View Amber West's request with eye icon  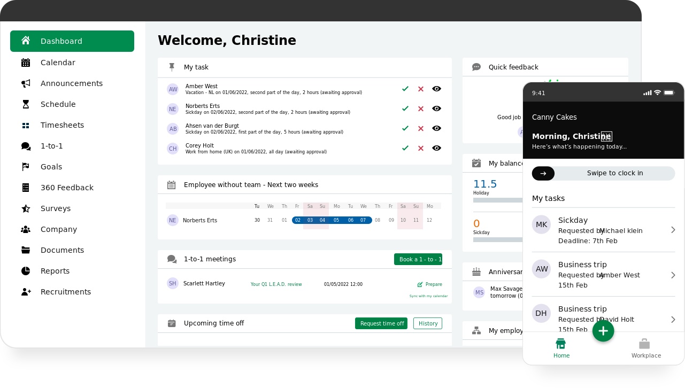(x=437, y=89)
